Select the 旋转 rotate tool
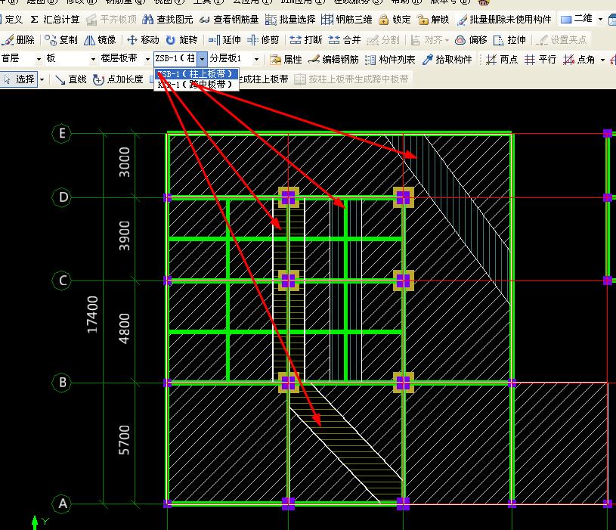This screenshot has width=616, height=530. tap(181, 39)
